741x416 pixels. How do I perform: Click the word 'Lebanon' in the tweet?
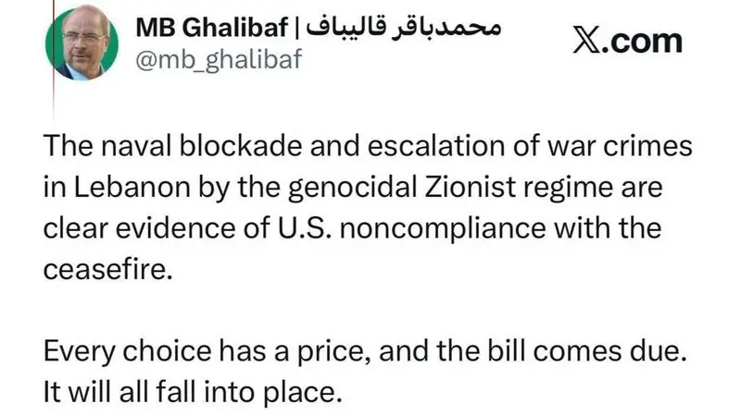point(132,187)
